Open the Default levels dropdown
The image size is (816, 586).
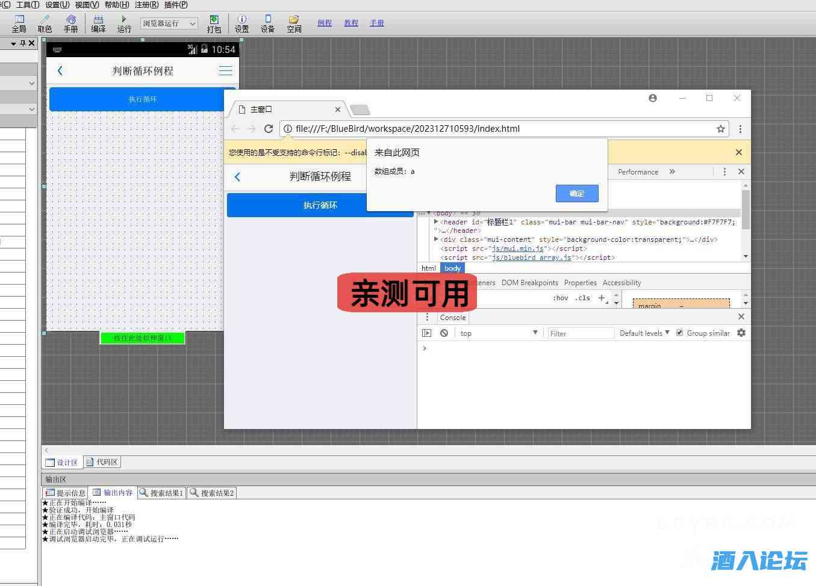(644, 333)
